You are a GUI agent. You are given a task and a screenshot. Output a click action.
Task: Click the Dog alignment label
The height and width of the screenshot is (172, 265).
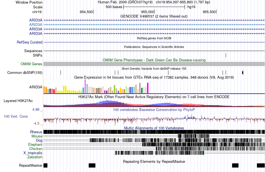39,140
